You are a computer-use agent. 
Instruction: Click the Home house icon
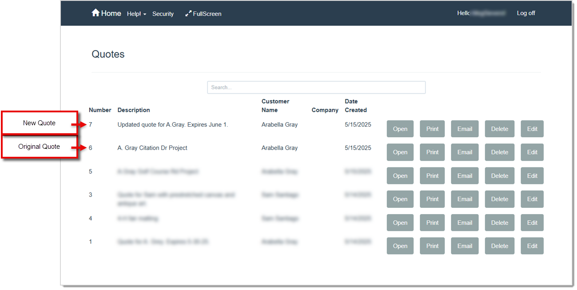click(x=96, y=13)
